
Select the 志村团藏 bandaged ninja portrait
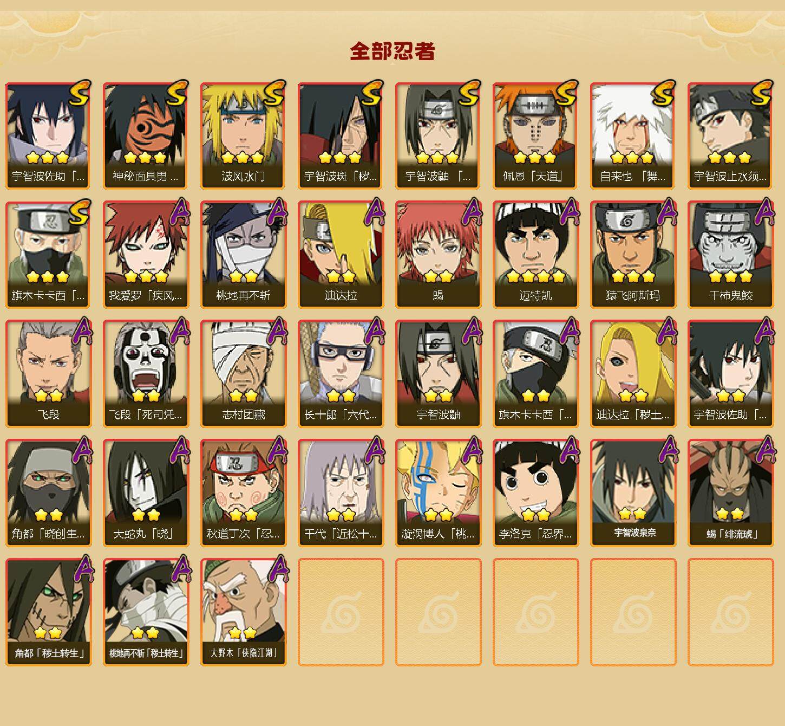pos(243,374)
